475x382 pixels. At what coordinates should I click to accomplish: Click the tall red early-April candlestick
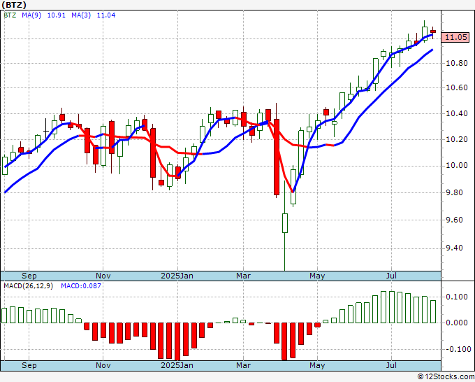(277, 157)
